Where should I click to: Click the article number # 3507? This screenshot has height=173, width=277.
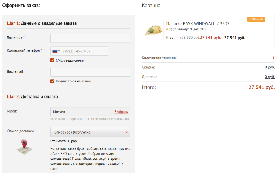pos(171,30)
